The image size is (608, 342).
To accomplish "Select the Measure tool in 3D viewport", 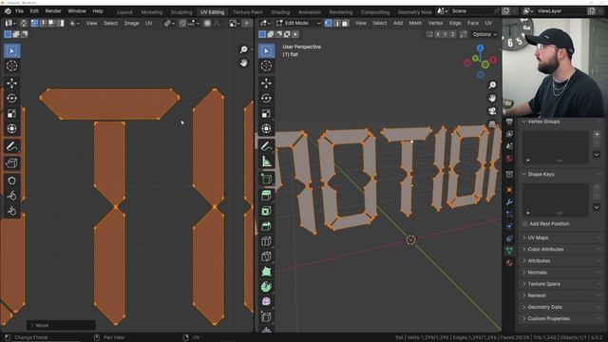I will (266, 161).
